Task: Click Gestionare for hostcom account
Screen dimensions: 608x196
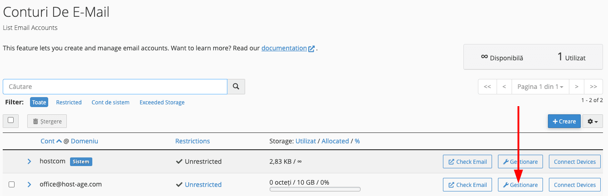Action: tap(520, 162)
